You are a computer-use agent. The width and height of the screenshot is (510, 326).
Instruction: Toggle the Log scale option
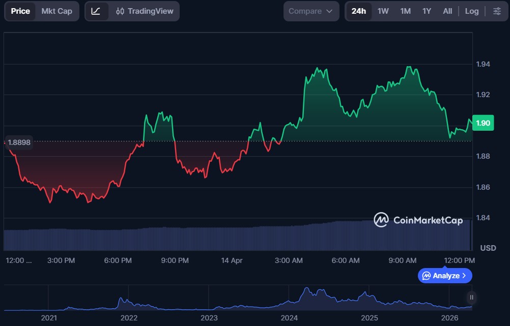(471, 11)
